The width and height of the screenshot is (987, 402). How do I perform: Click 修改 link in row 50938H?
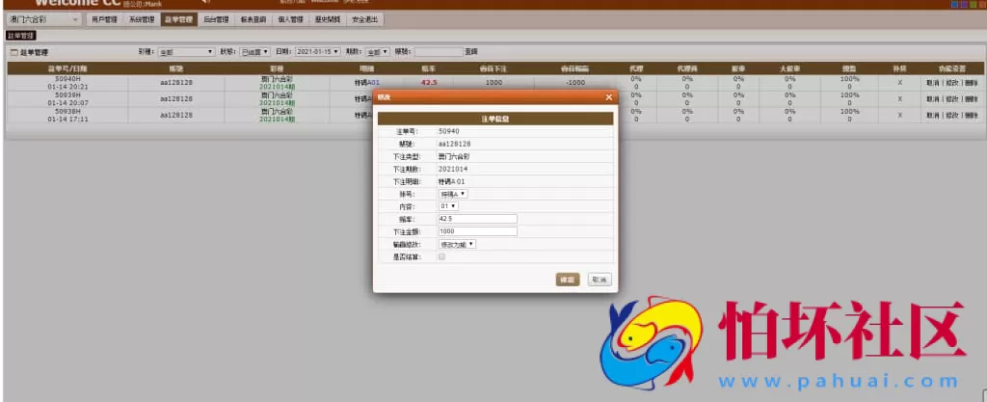click(x=951, y=115)
